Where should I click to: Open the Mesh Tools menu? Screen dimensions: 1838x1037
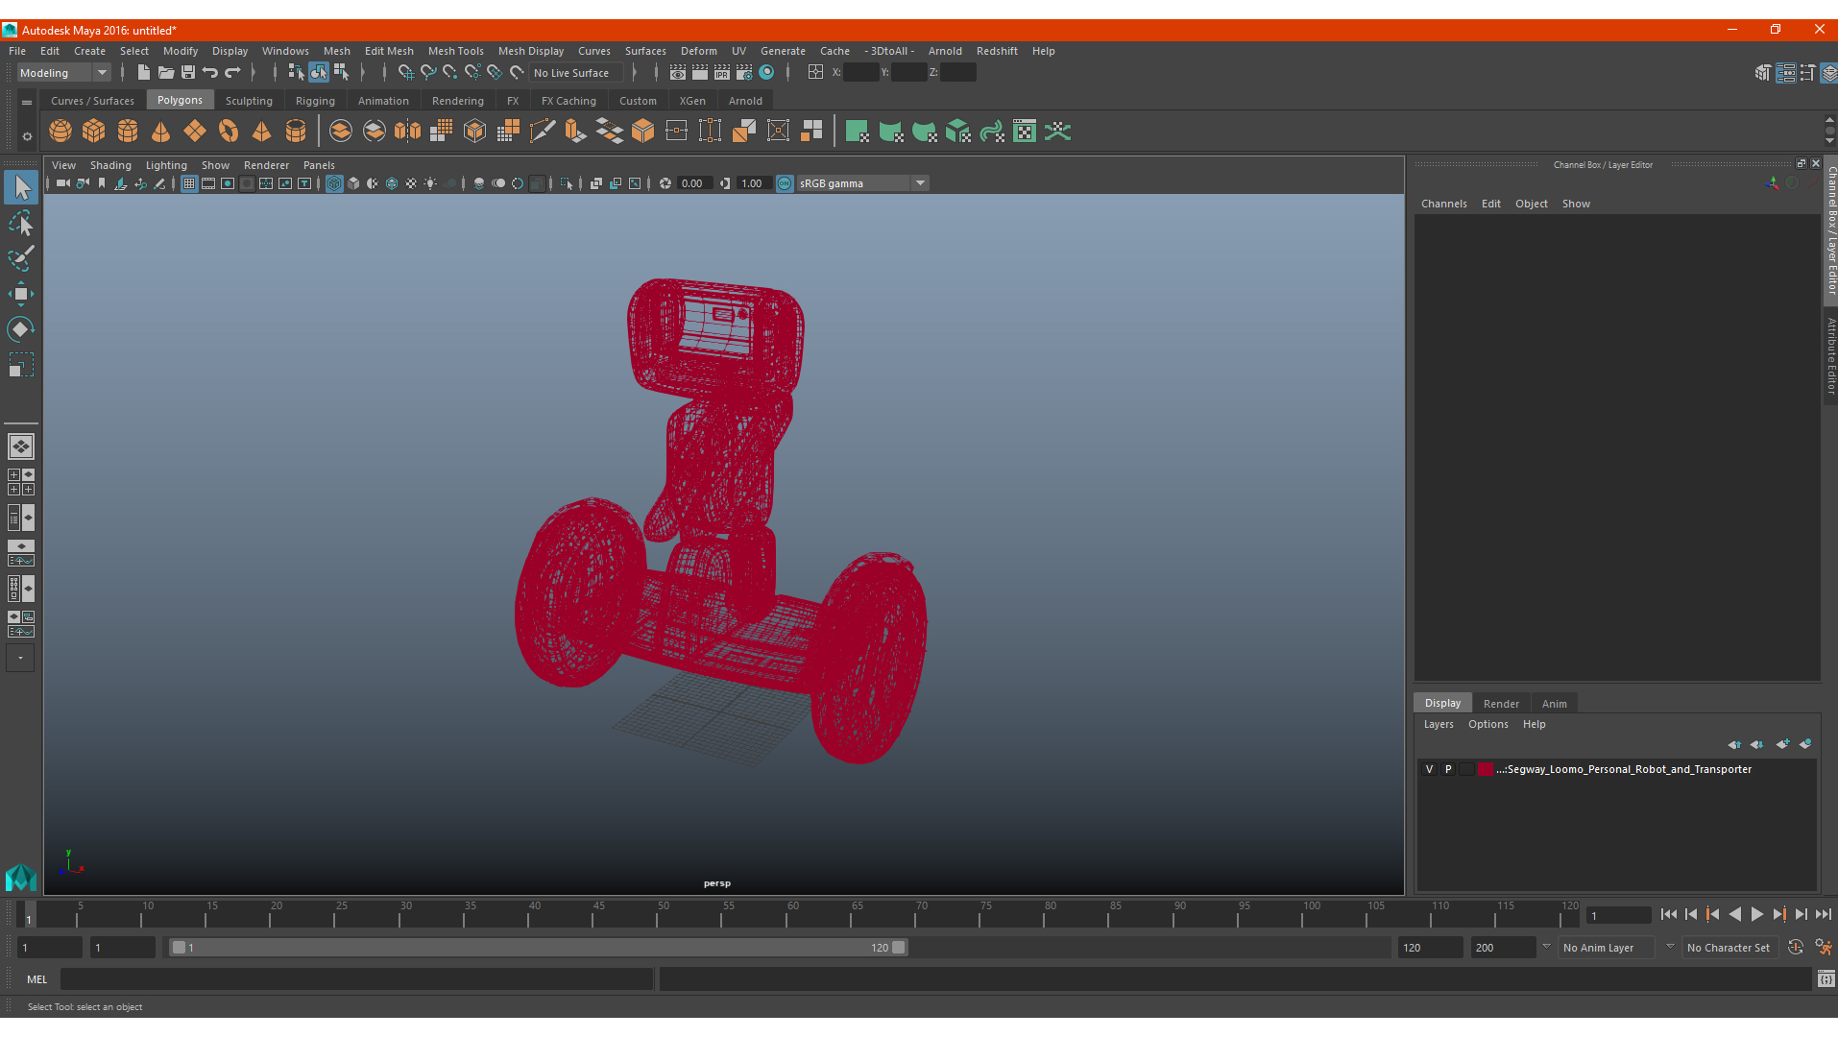click(x=455, y=51)
